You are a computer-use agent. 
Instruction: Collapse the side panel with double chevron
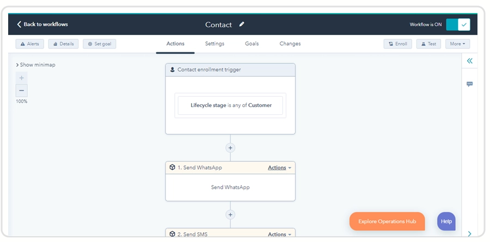pos(470,61)
